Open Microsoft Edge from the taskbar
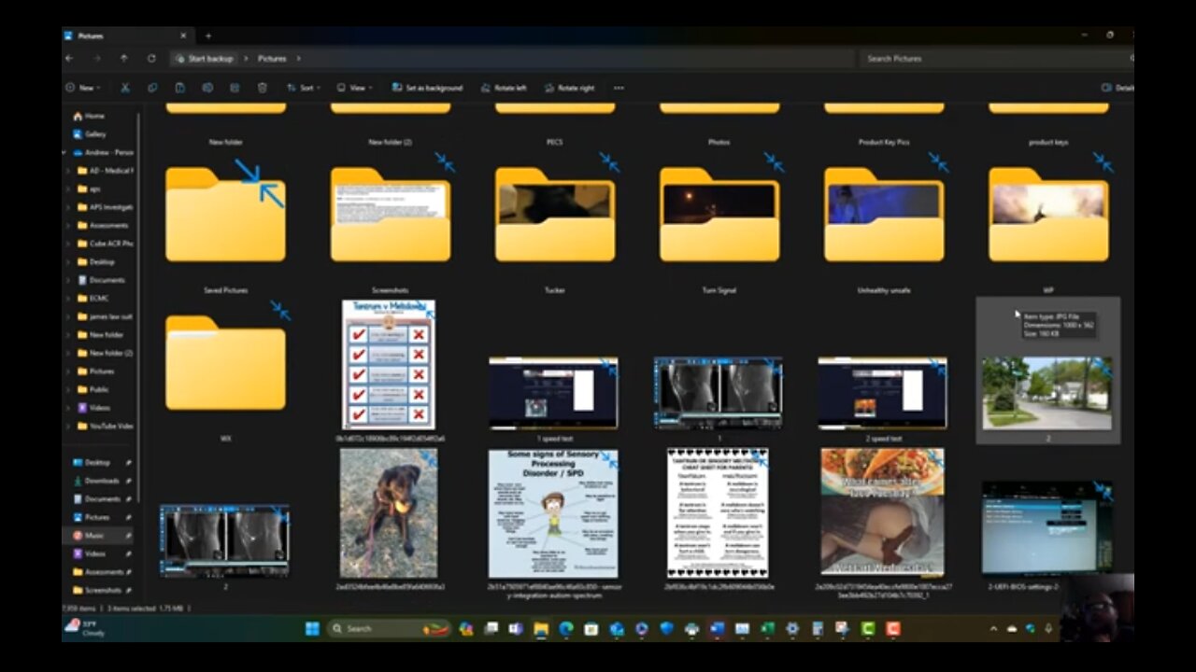 pyautogui.click(x=565, y=628)
